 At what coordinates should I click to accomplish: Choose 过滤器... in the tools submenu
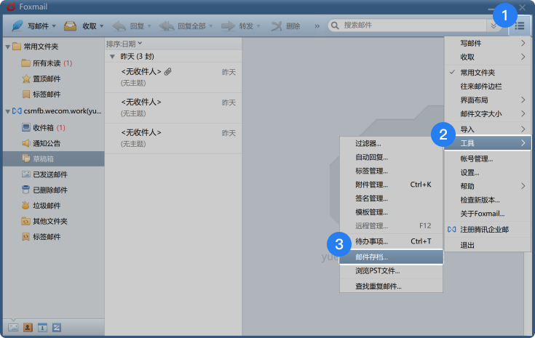click(391, 143)
